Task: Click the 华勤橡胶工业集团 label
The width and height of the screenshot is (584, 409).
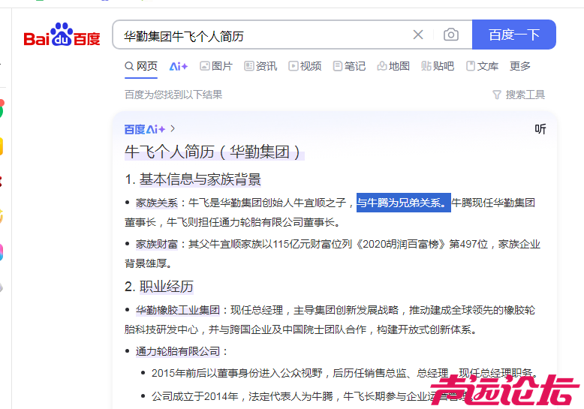Action: pos(178,310)
